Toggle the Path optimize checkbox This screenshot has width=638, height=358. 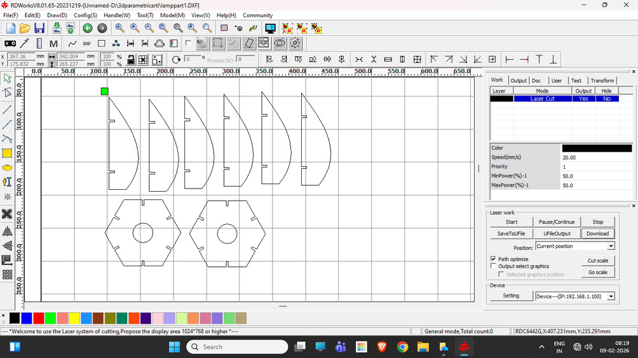click(x=493, y=259)
